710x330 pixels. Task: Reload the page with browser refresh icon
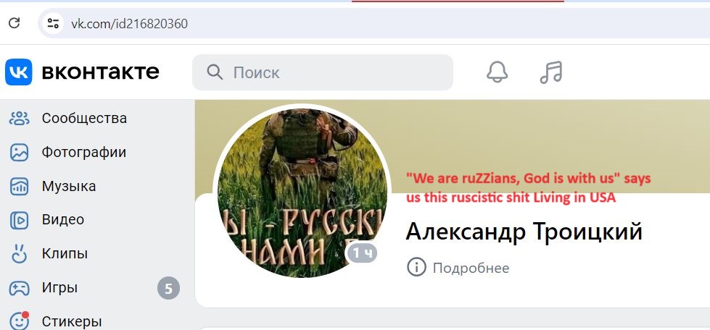pos(14,23)
